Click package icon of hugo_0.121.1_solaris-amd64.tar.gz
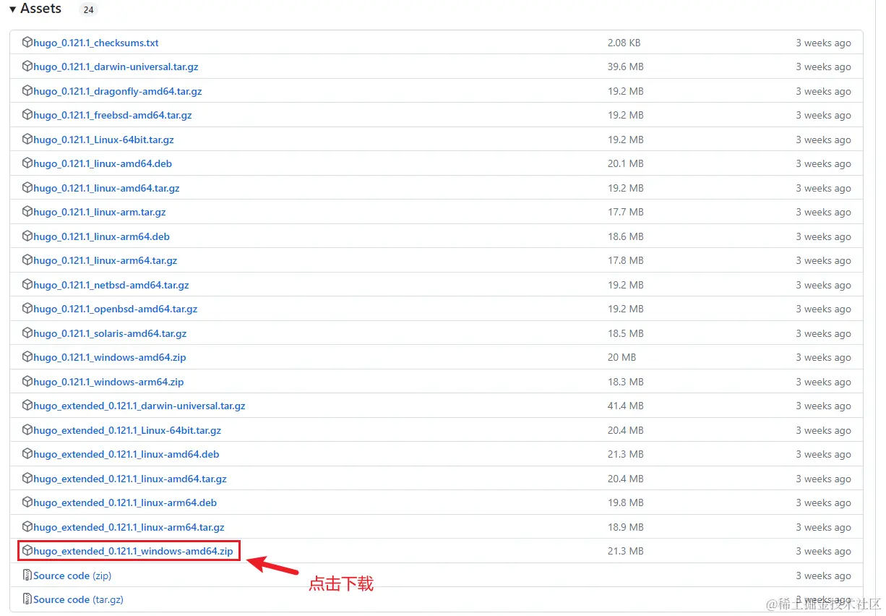Image resolution: width=886 pixels, height=616 pixels. 27,333
